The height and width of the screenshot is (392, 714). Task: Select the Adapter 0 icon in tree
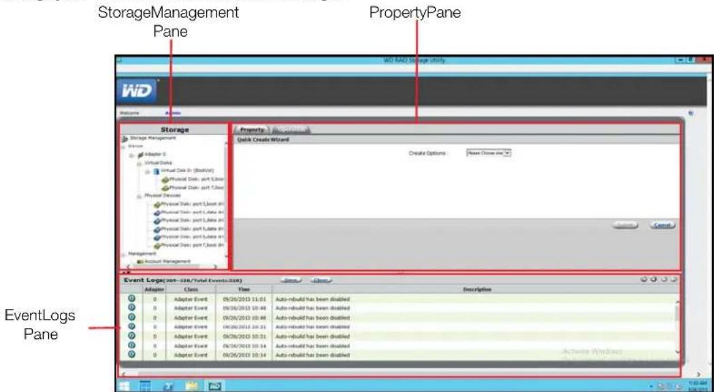(140, 154)
